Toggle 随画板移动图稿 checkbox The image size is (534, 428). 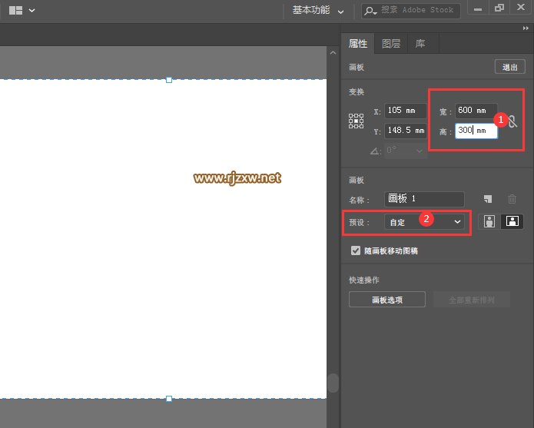pyautogui.click(x=356, y=250)
